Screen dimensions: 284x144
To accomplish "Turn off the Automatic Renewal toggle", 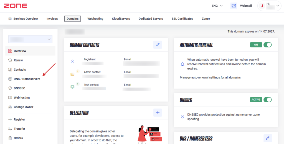I will (x=267, y=45).
